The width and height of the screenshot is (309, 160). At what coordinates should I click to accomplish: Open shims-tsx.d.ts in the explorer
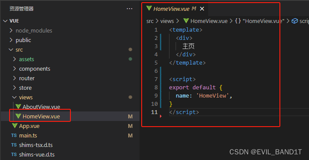(36, 145)
